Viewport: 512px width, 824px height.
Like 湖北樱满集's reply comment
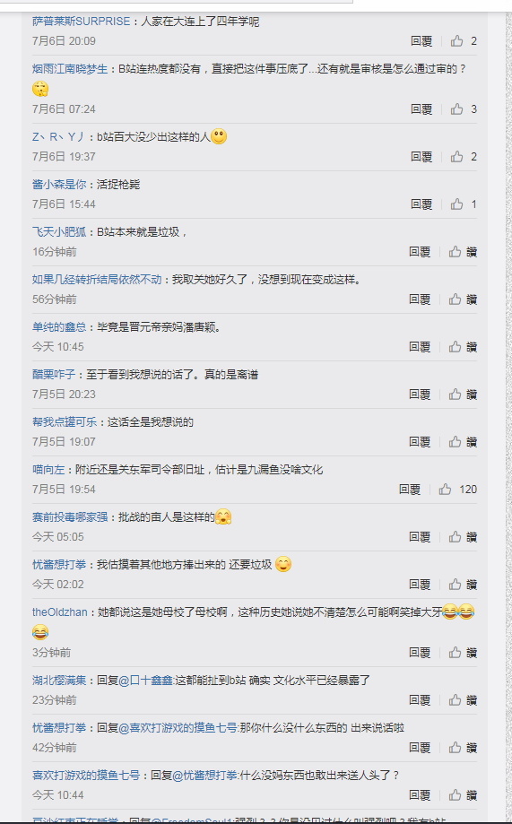(x=455, y=700)
